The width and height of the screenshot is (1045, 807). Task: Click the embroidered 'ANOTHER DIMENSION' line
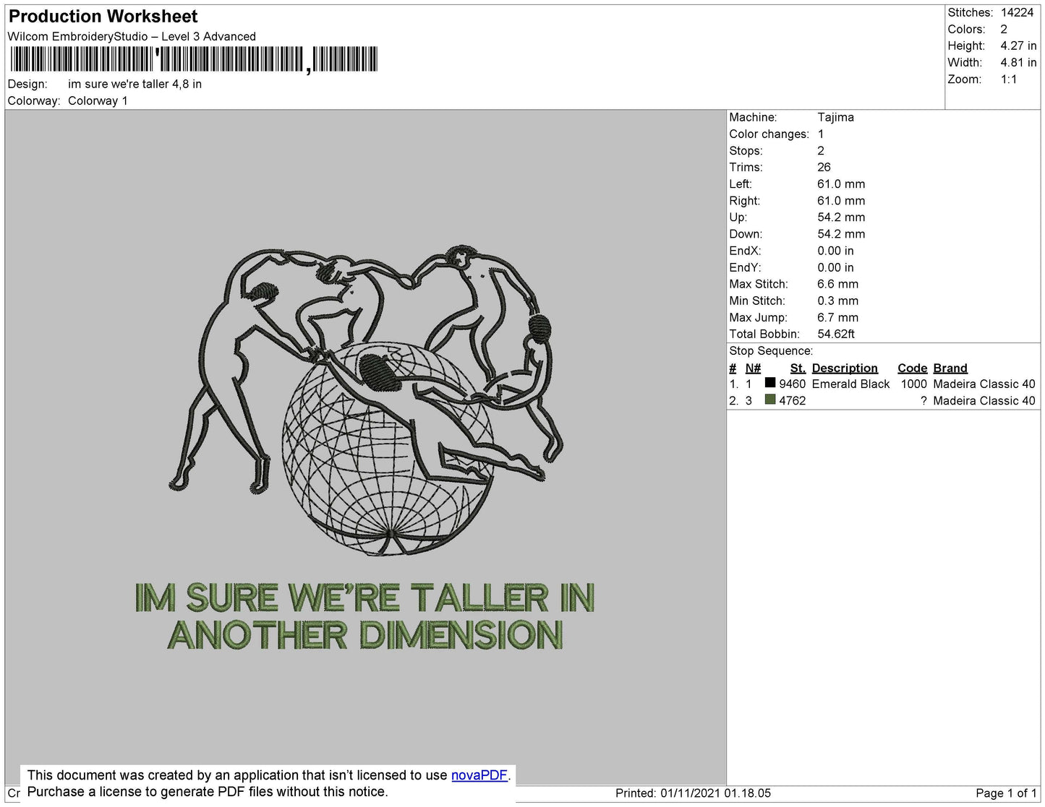coord(365,635)
